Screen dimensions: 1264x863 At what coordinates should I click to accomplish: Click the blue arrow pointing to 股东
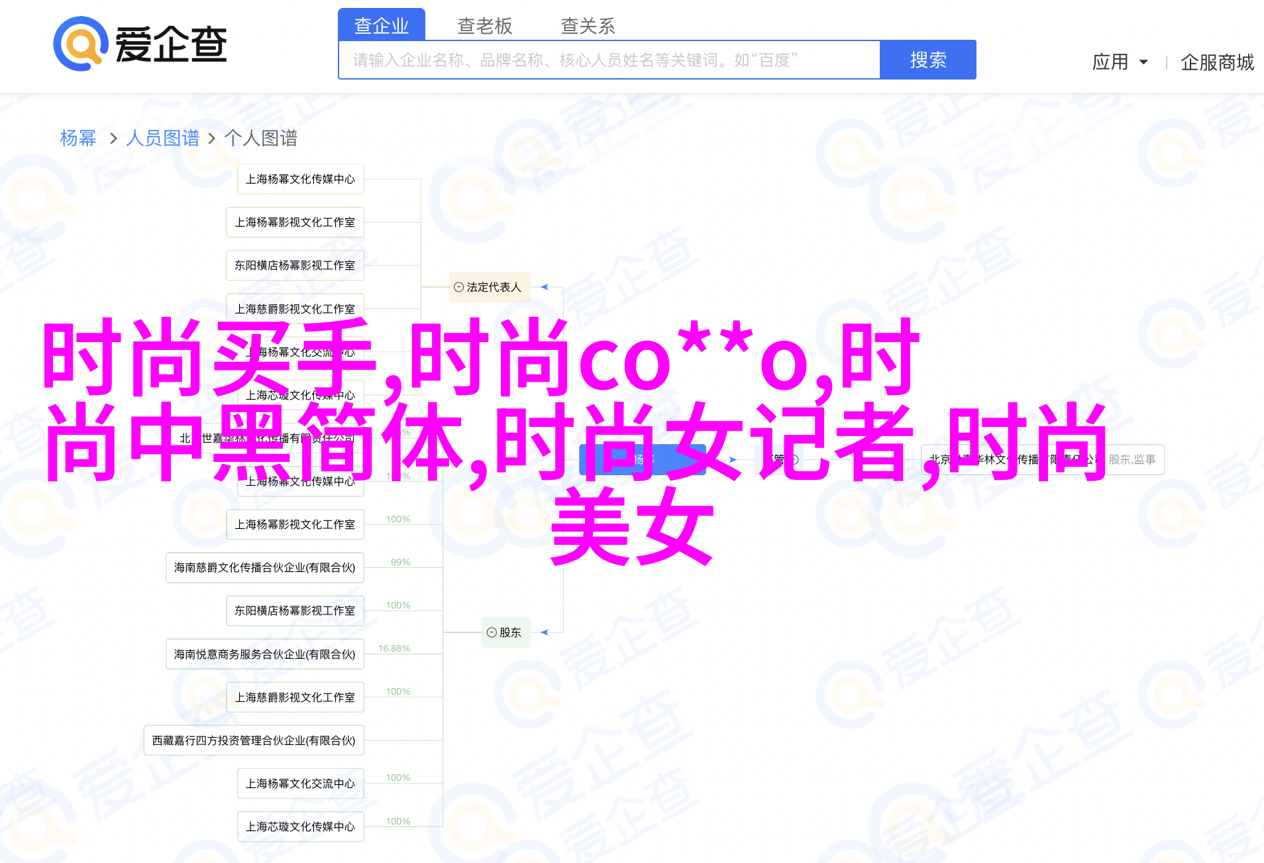pos(545,632)
